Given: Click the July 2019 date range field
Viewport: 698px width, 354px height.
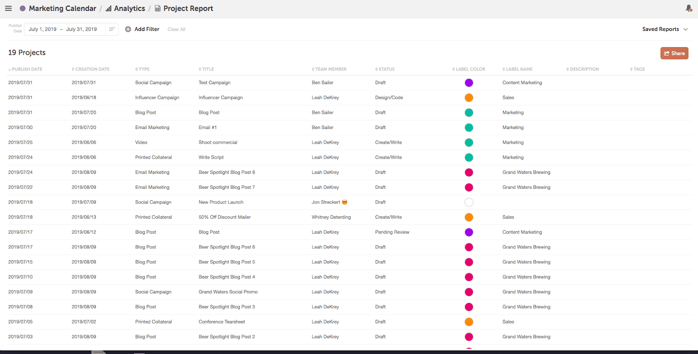Looking at the screenshot, I should tap(63, 29).
